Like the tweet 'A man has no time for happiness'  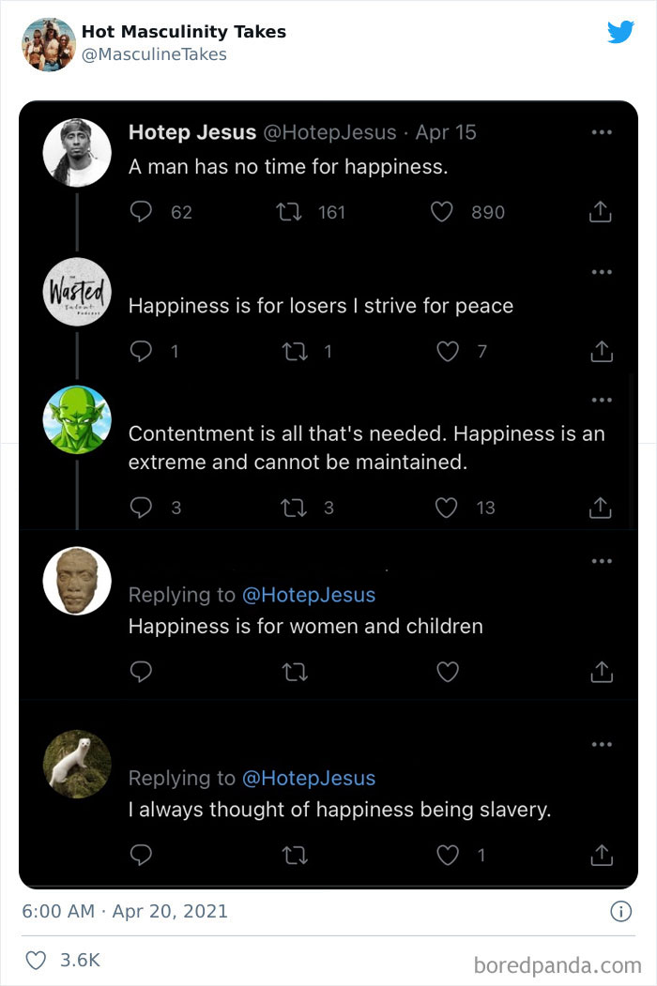point(441,212)
